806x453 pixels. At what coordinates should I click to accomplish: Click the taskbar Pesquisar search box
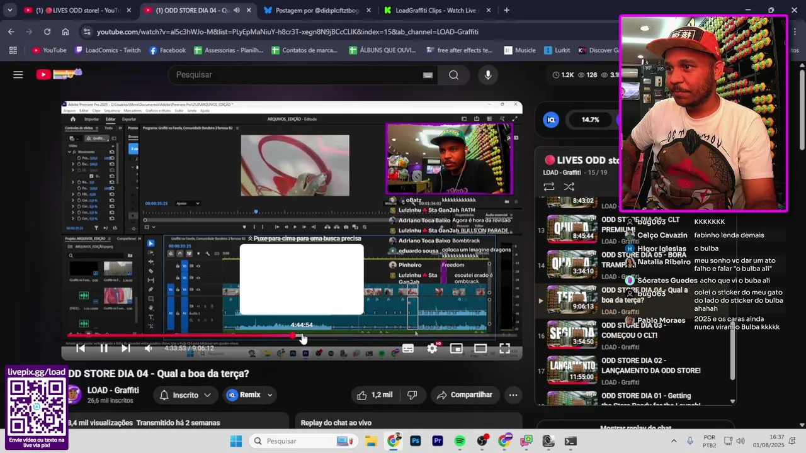click(x=303, y=441)
